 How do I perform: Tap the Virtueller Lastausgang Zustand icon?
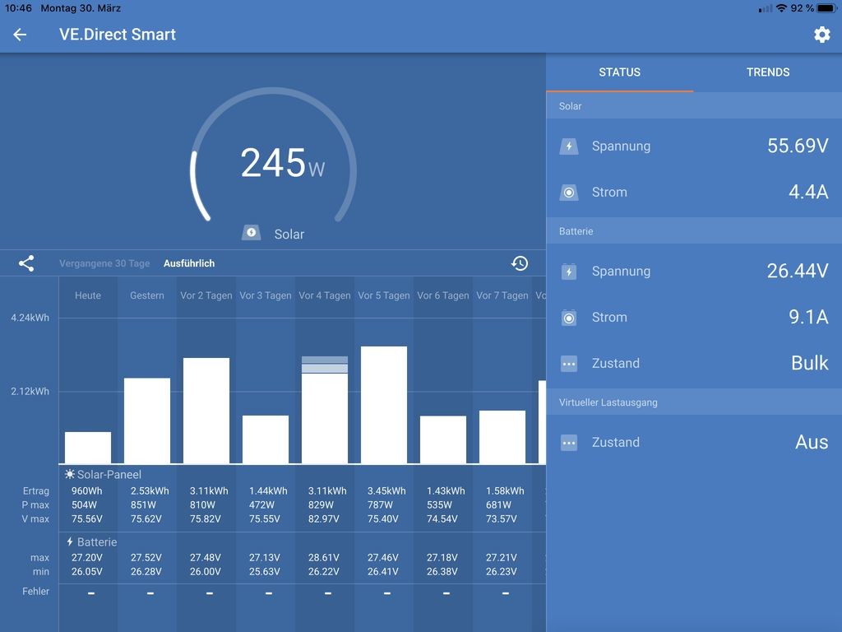(x=569, y=443)
